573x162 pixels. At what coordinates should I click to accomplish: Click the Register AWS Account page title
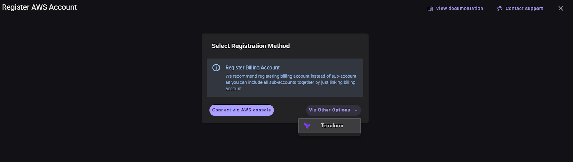pos(39,7)
